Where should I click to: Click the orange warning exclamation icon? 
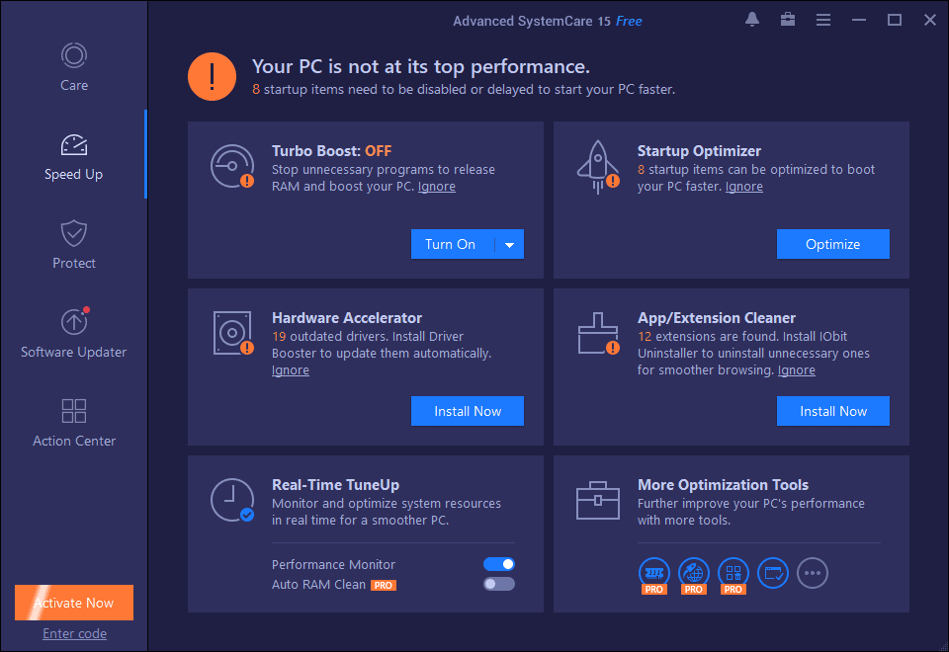click(212, 77)
